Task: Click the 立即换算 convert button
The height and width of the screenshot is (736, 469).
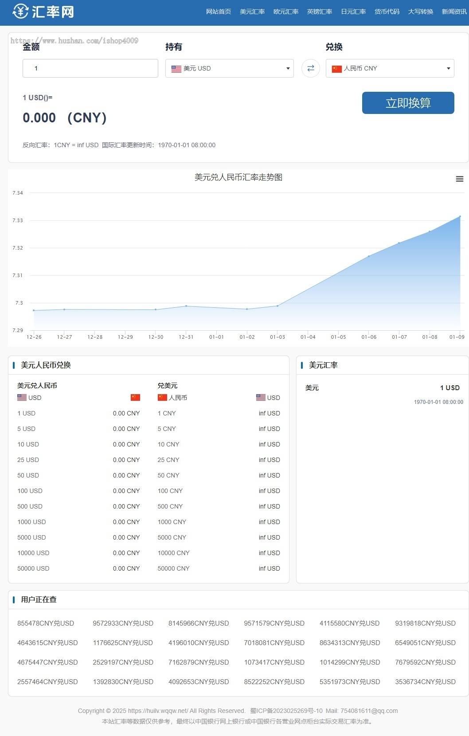Action: [408, 103]
